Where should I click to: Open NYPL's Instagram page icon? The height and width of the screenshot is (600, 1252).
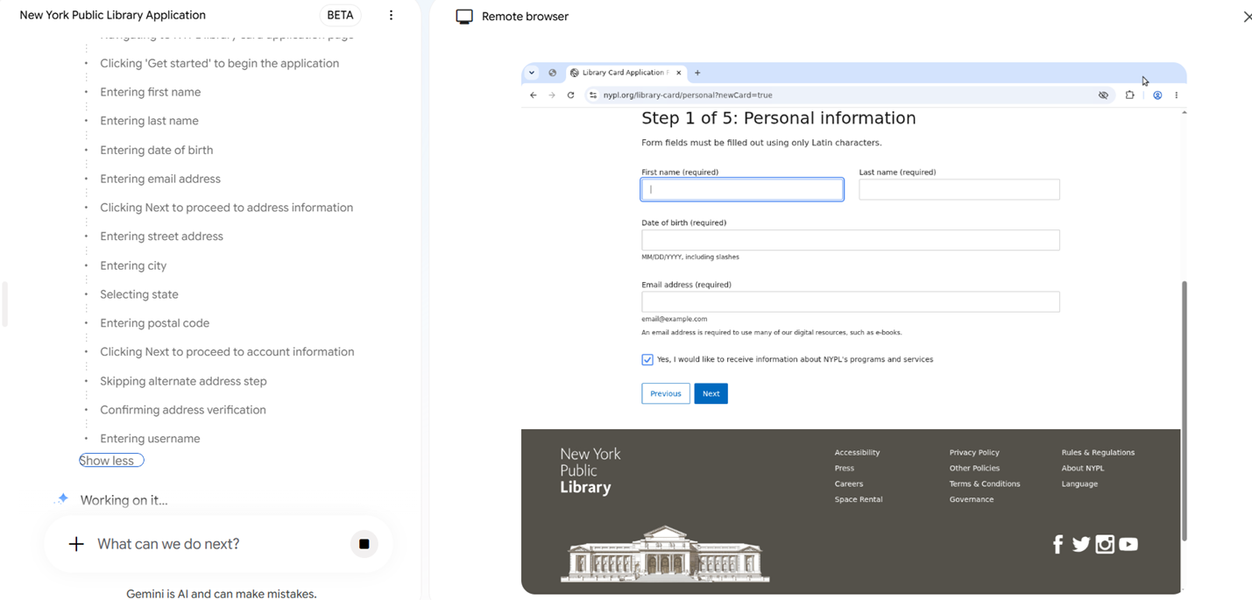(1105, 545)
